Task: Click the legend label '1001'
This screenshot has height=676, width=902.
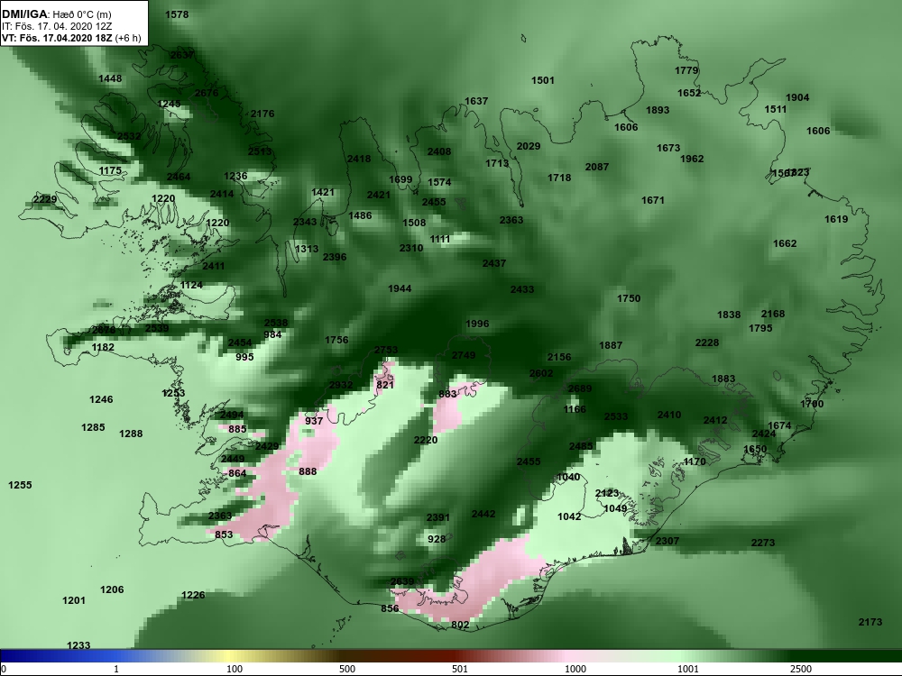Action: click(x=688, y=669)
